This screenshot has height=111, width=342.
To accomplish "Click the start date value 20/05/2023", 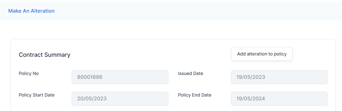I will click(92, 99).
